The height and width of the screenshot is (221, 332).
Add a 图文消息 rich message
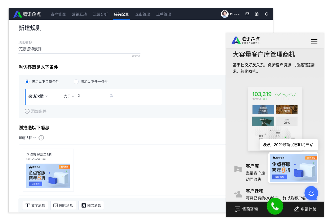click(91, 206)
